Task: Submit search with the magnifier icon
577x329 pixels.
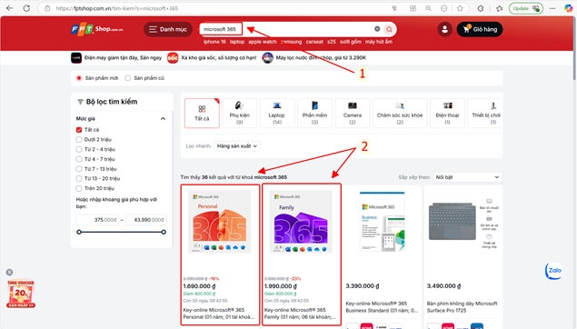Action: (389, 29)
